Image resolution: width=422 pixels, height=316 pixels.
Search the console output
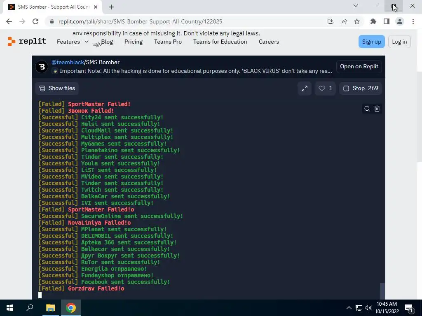367,109
